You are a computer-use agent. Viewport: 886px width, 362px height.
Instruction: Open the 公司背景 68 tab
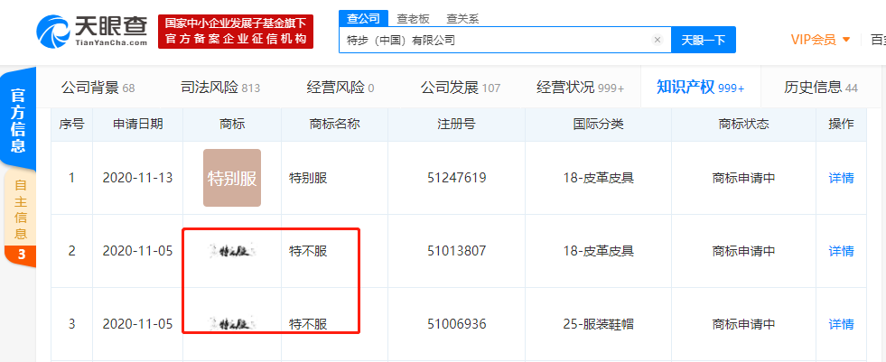pyautogui.click(x=98, y=88)
